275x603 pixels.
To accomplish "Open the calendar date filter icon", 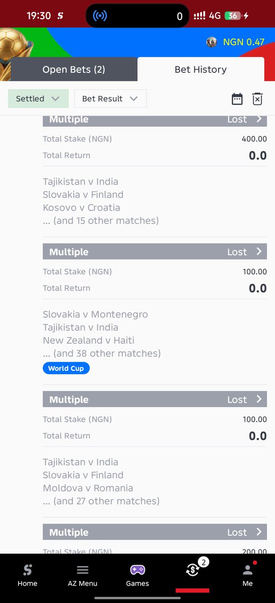I will (237, 99).
